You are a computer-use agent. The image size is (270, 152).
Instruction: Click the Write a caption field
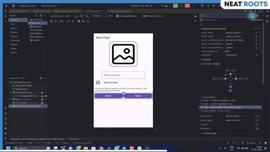[123, 75]
